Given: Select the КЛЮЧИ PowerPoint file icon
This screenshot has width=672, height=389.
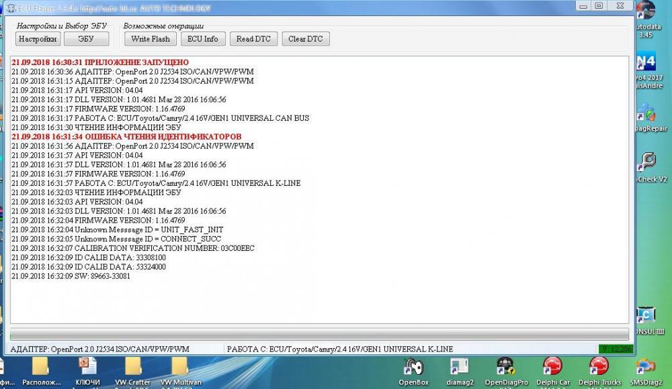Looking at the screenshot, I should click(x=87, y=367).
